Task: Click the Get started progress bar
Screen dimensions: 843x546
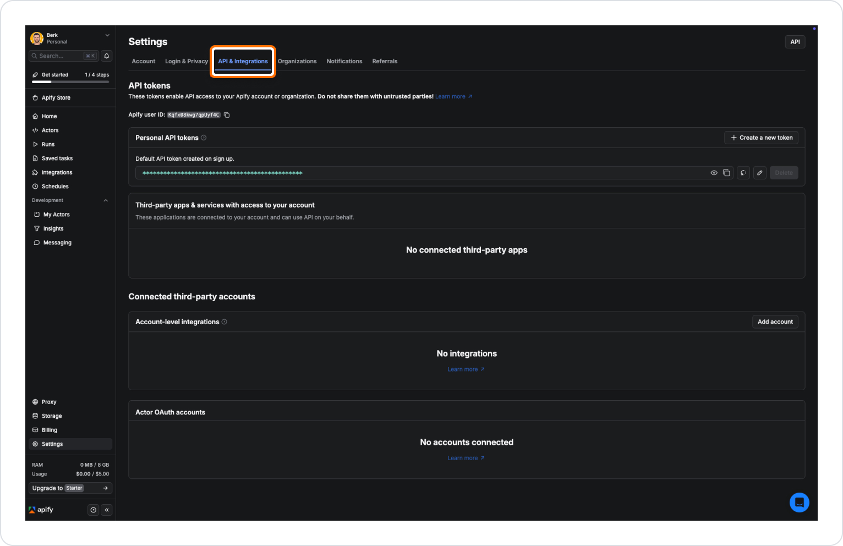Action: (70, 82)
